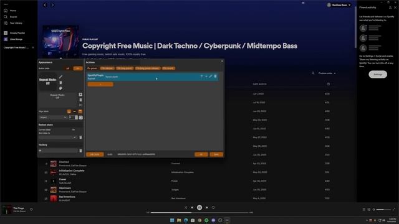Edit the button icon with the pencil
This screenshot has height=224, width=399.
[x=60, y=77]
